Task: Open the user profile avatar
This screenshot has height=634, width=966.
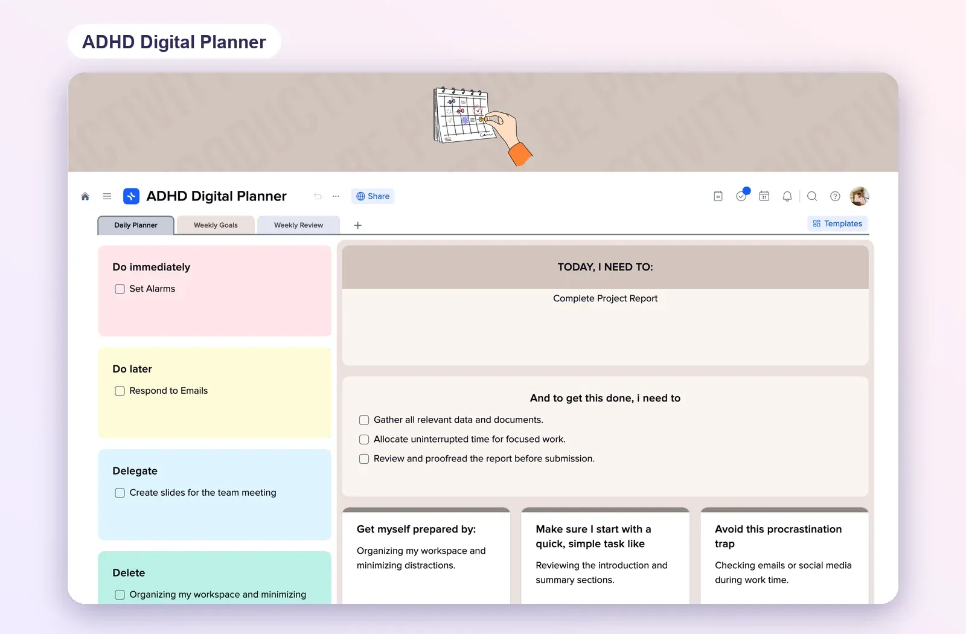Action: [859, 196]
